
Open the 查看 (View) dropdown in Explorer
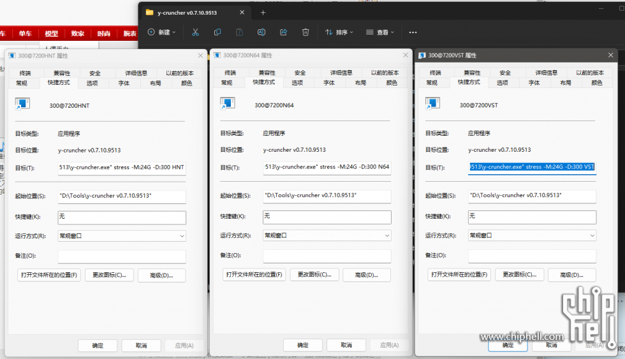(380, 33)
